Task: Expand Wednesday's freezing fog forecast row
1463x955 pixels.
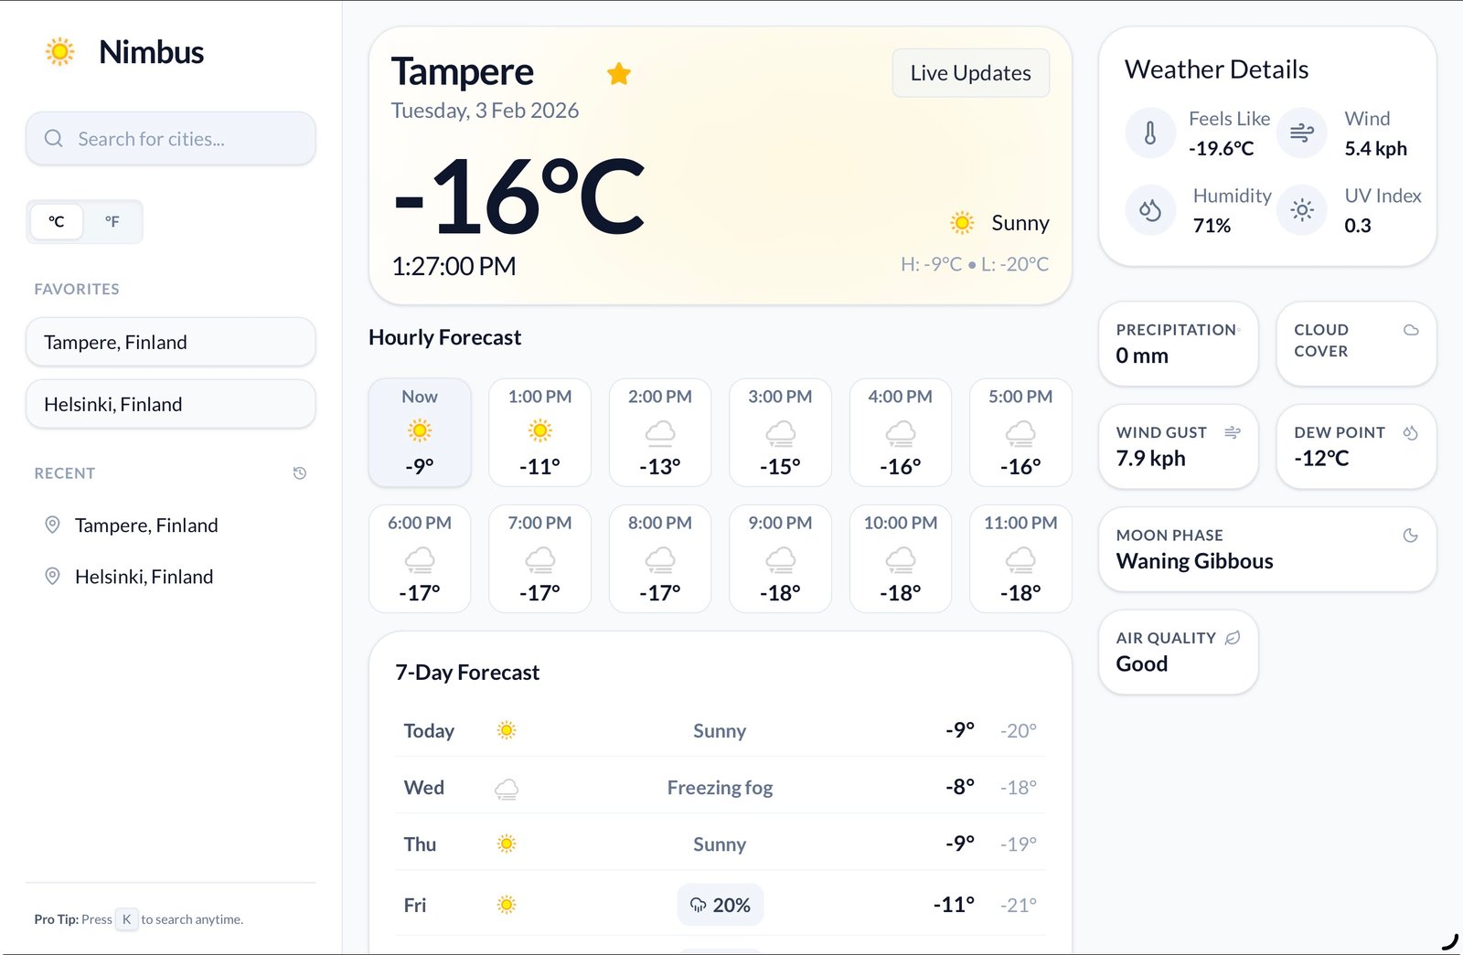Action: point(720,787)
